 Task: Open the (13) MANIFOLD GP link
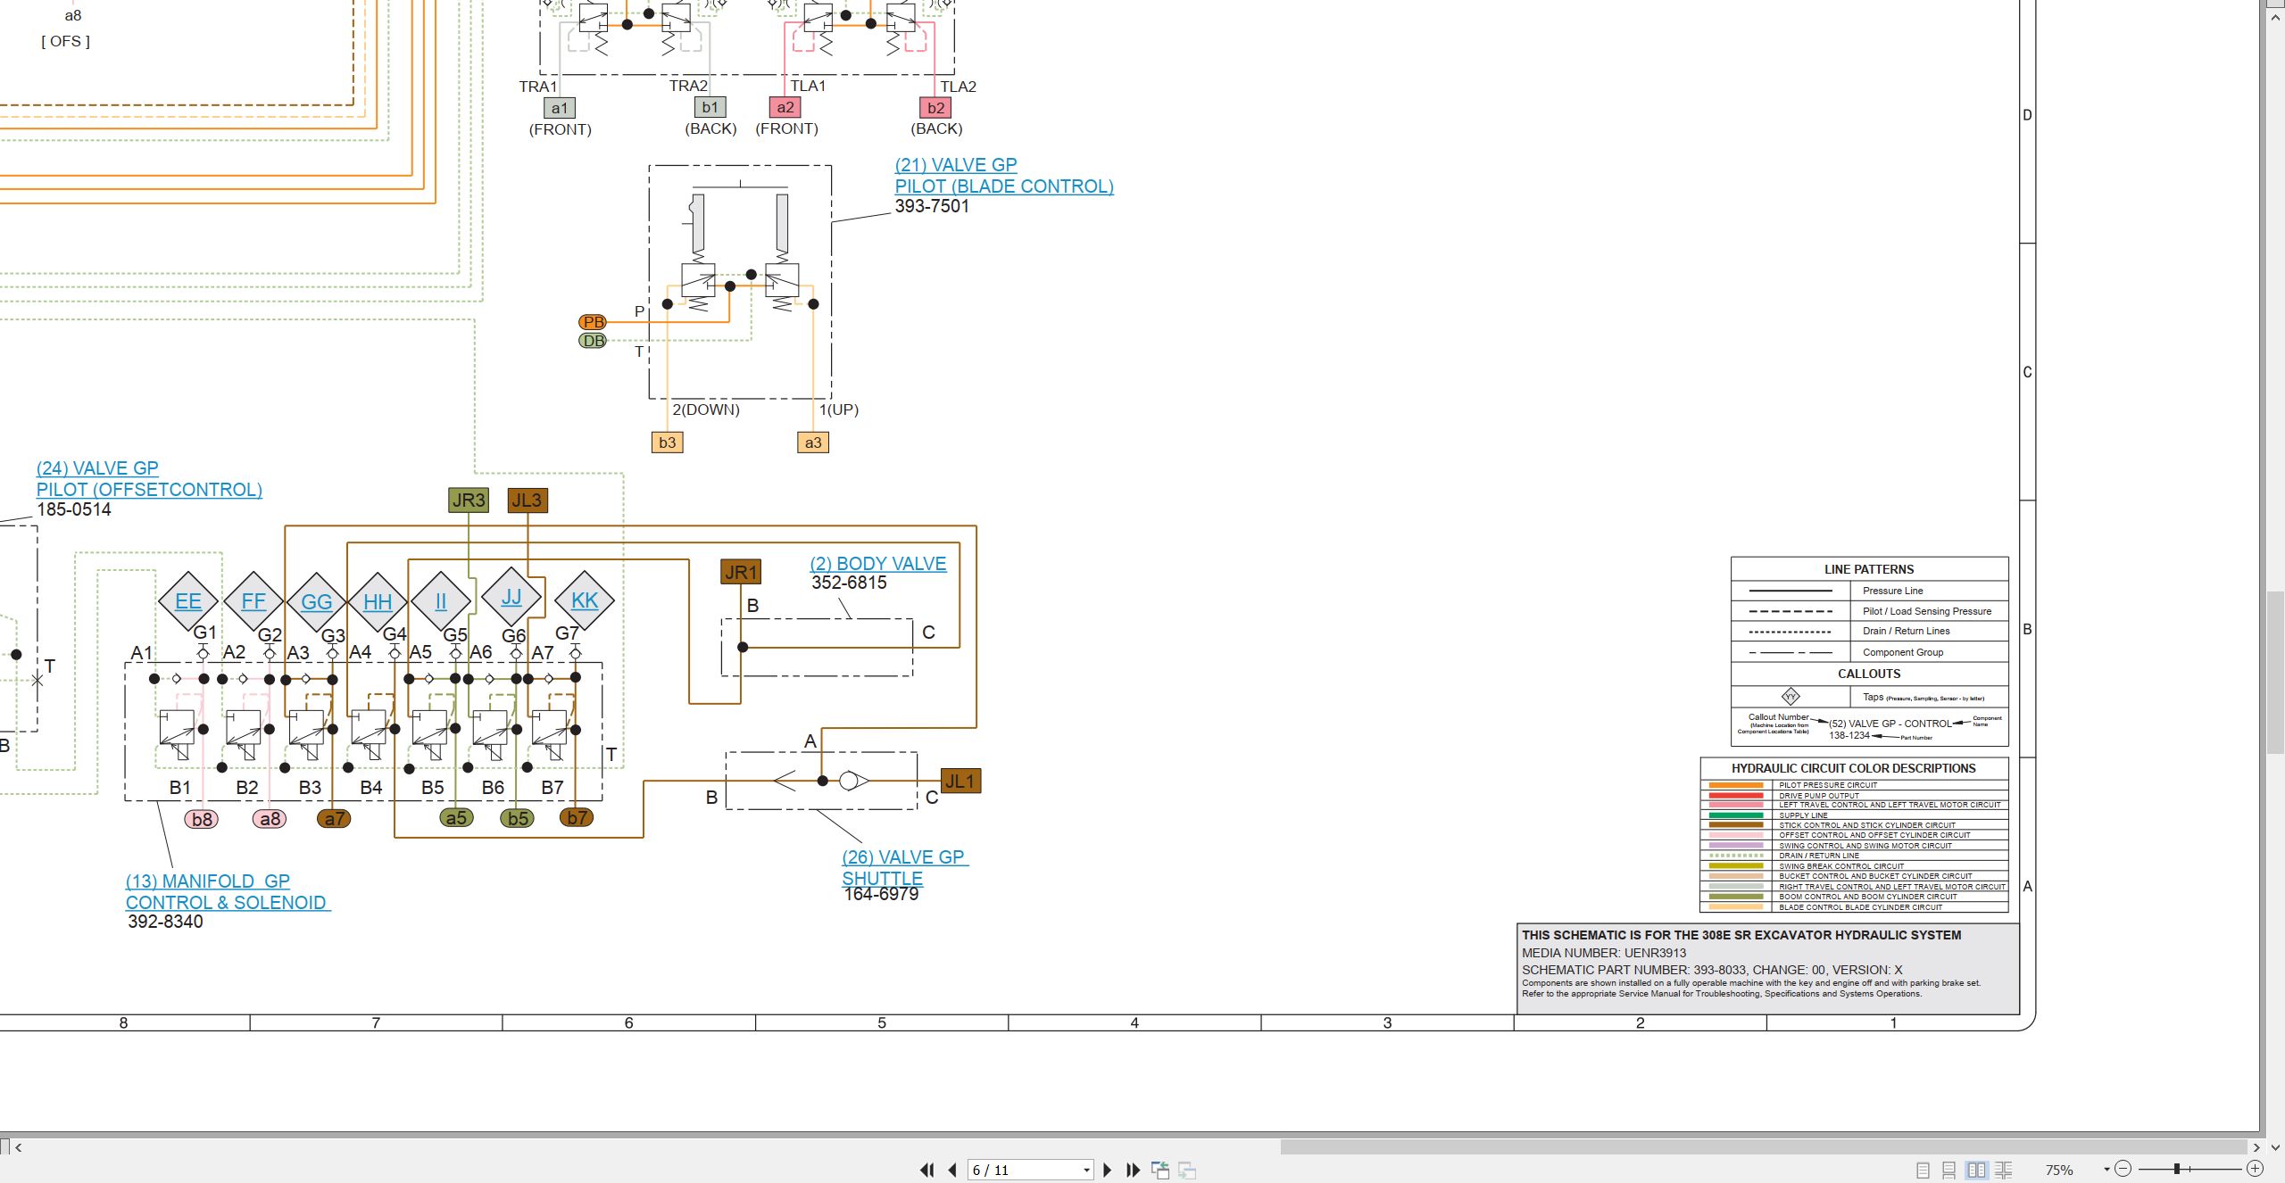click(x=208, y=881)
